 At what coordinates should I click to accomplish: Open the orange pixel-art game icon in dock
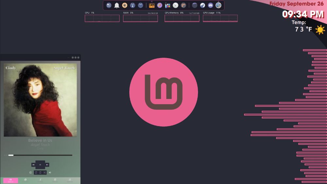pos(152,6)
